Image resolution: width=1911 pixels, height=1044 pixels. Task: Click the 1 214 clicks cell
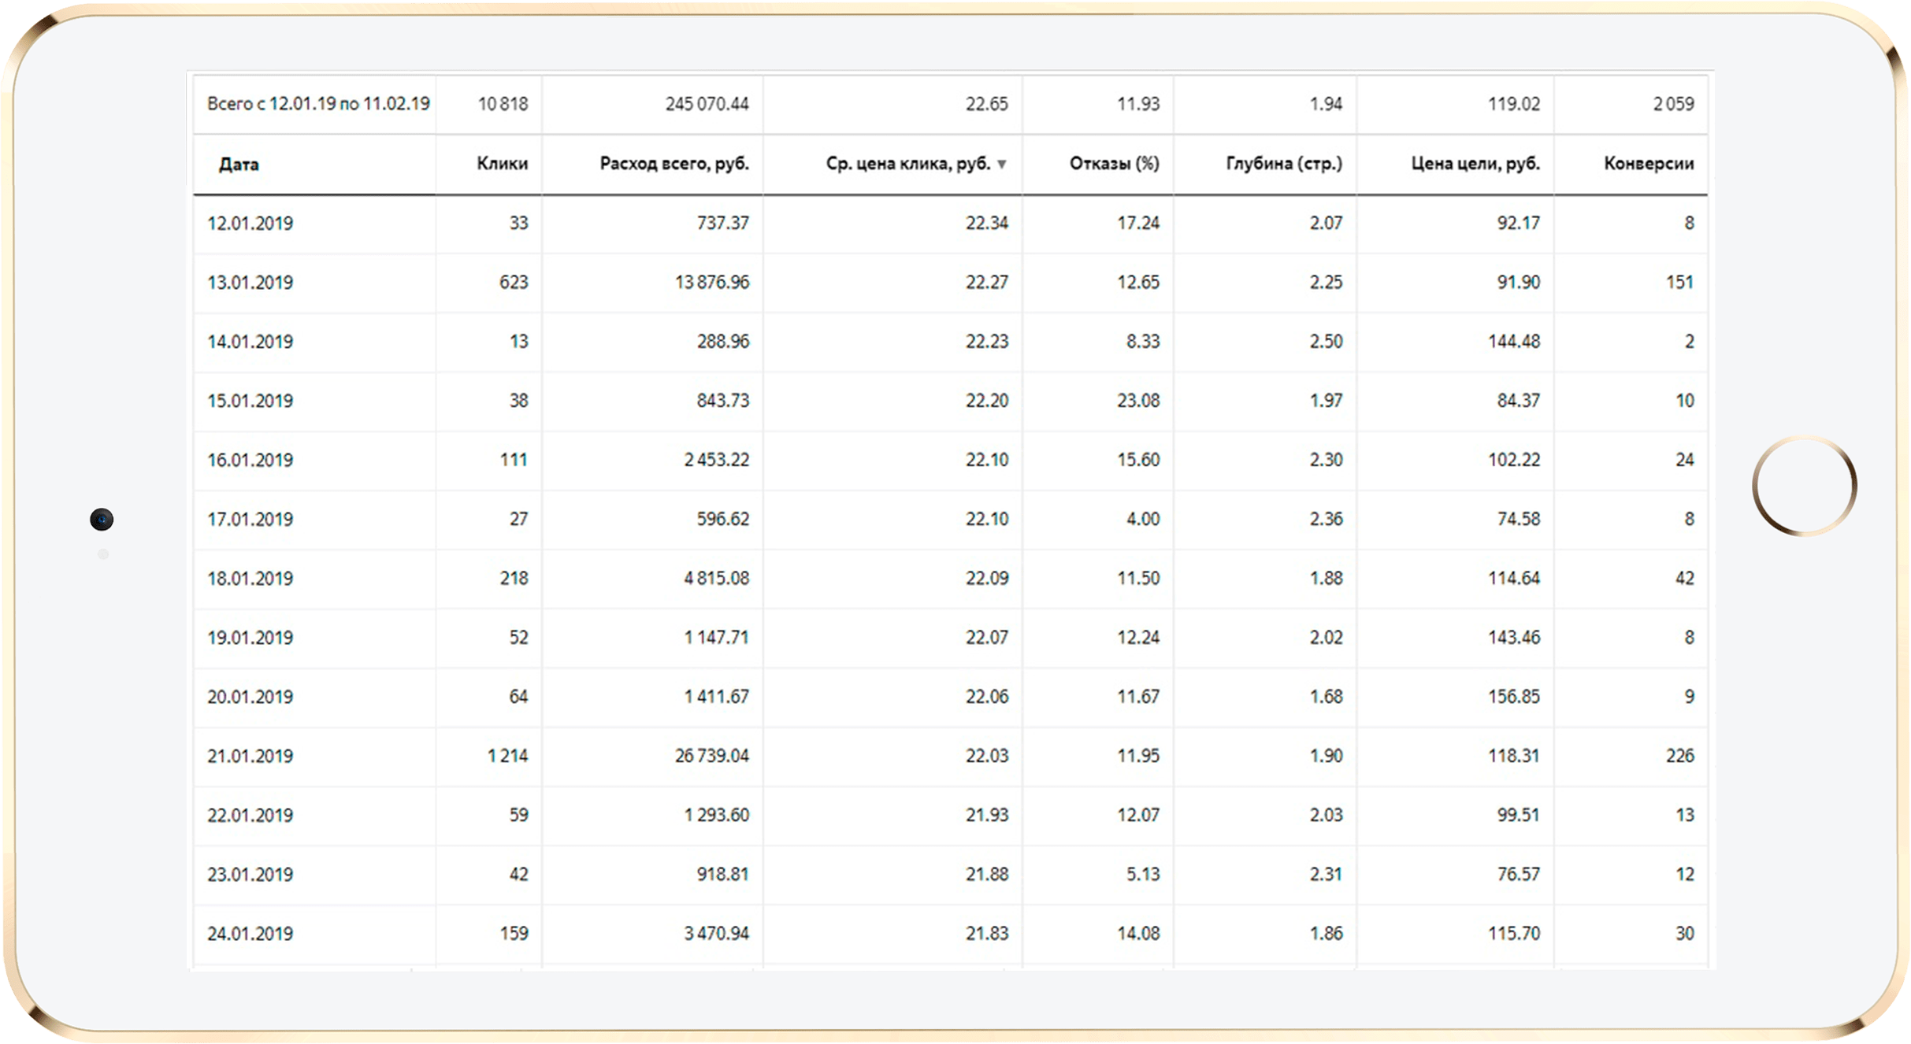pos(507,757)
